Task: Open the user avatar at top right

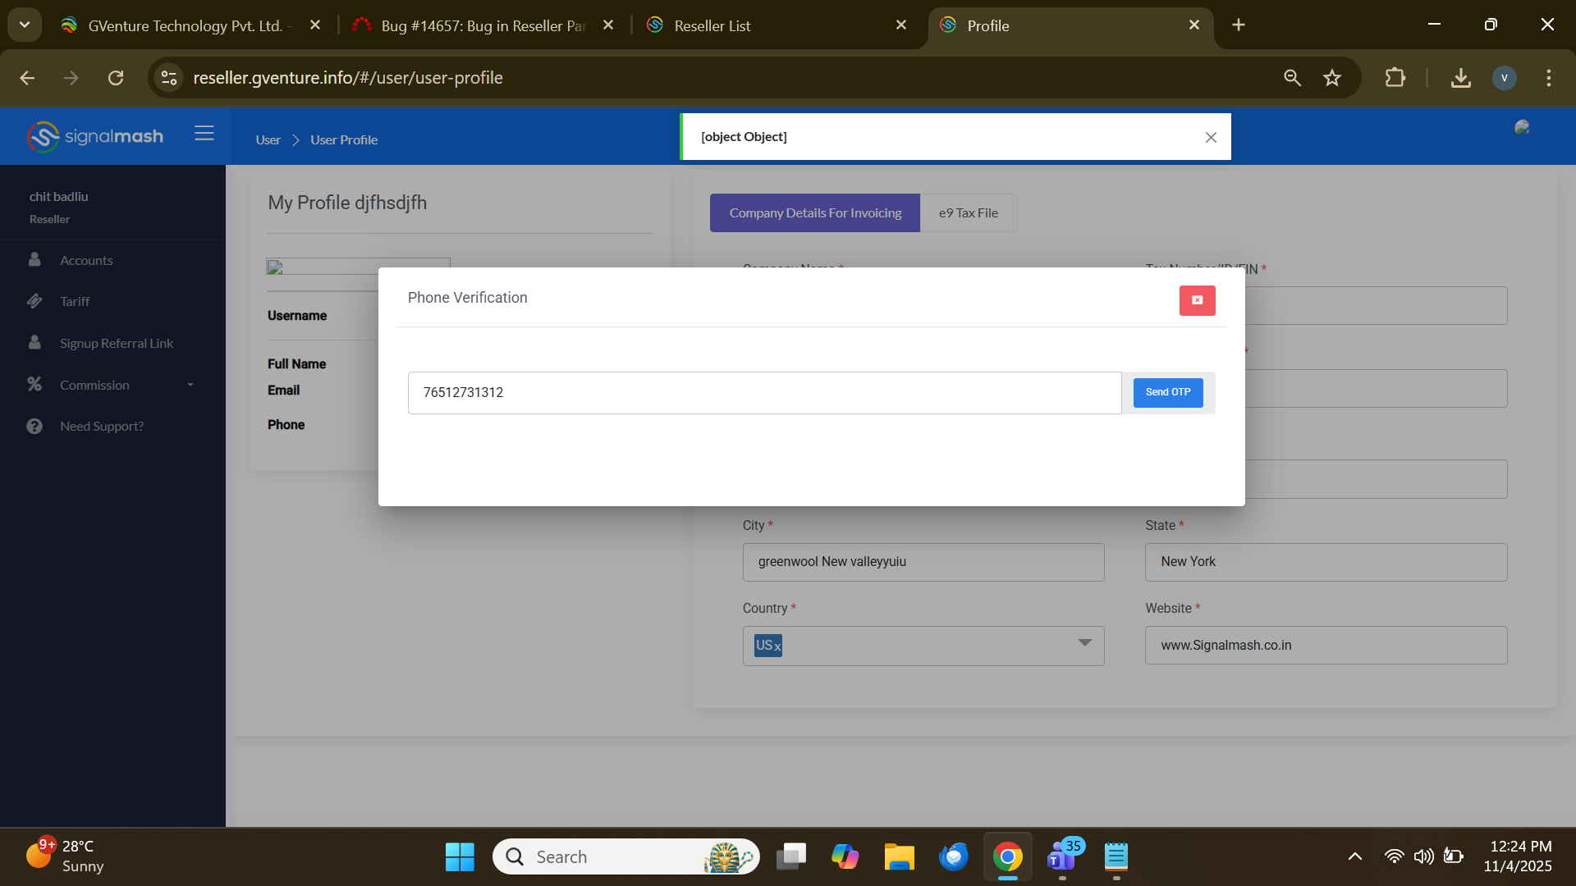Action: click(1522, 128)
